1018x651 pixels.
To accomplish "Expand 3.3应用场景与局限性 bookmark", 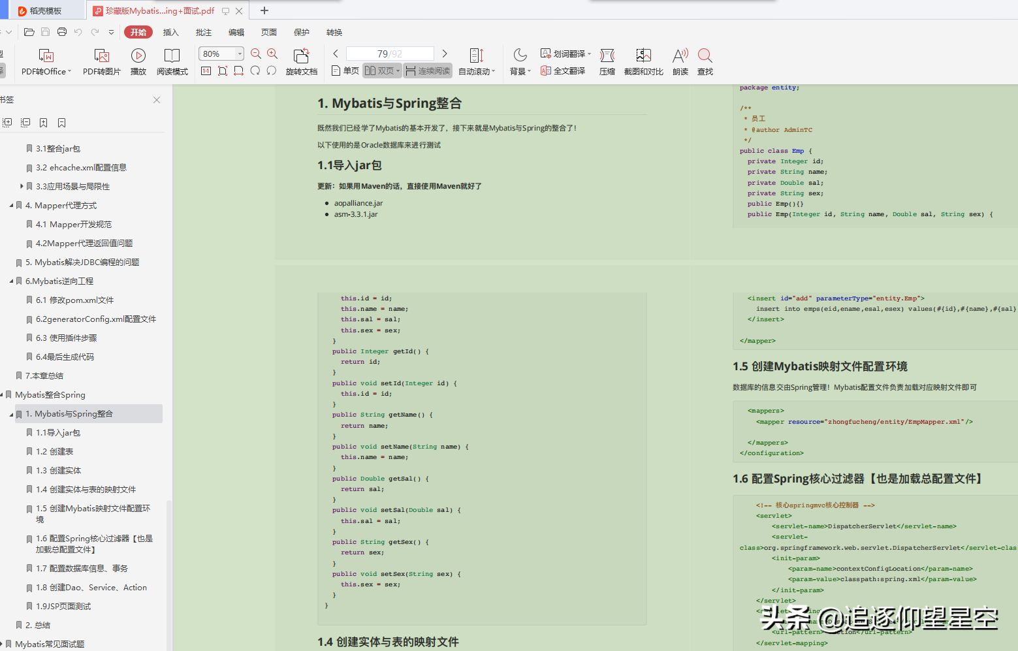I will (x=22, y=186).
